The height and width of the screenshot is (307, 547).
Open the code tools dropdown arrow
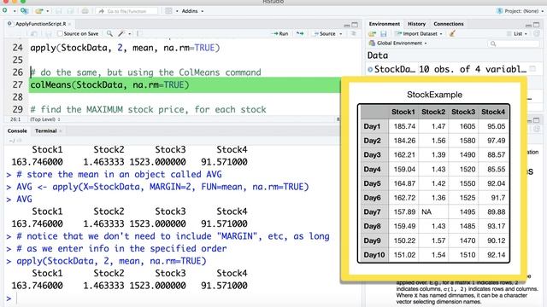click(x=130, y=34)
